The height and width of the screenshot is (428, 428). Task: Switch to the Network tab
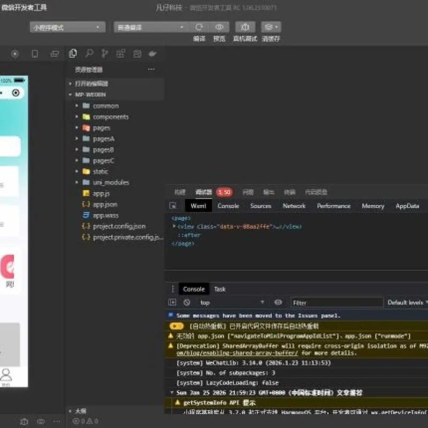(294, 206)
